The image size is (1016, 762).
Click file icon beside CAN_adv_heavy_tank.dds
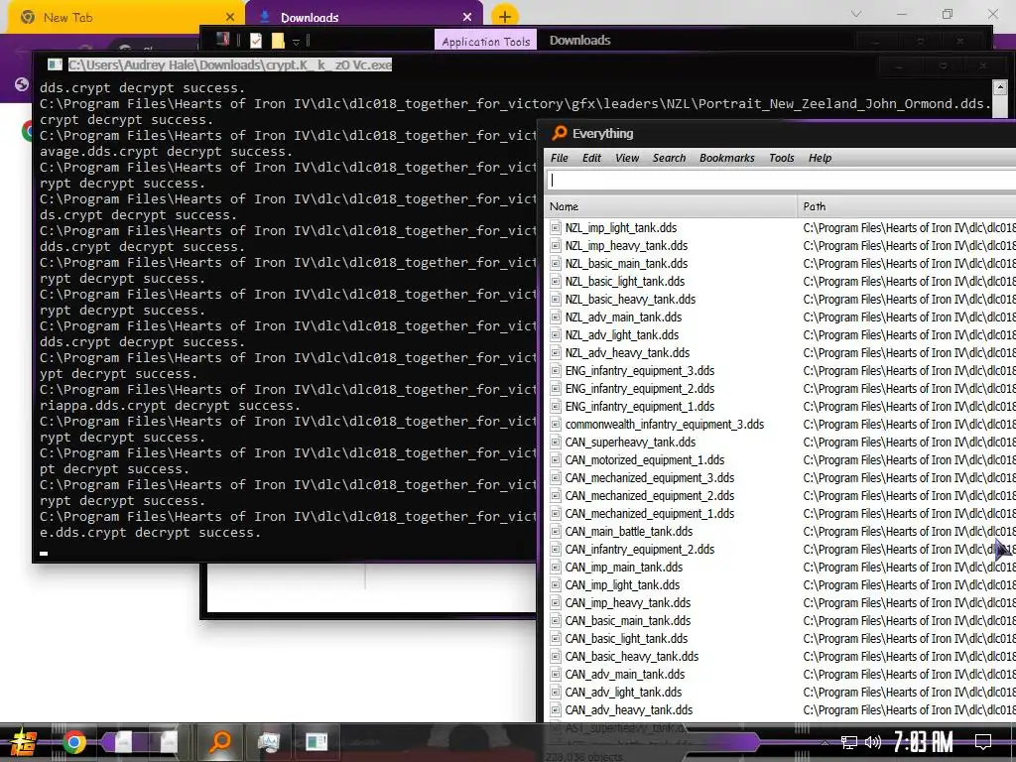[556, 710]
